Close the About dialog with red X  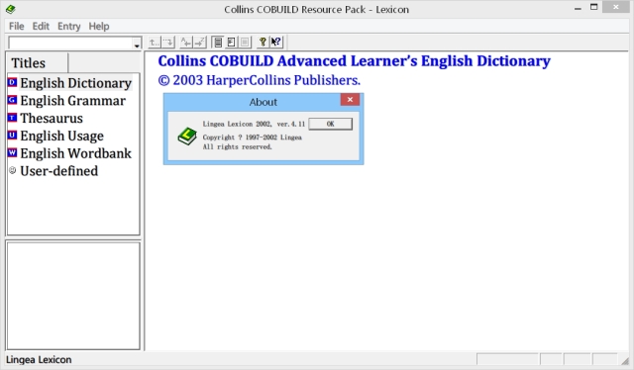[350, 99]
